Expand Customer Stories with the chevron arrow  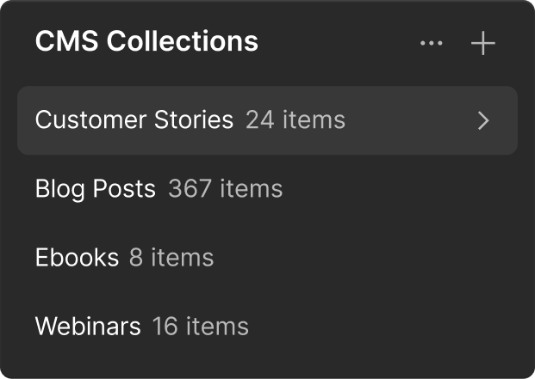point(483,120)
